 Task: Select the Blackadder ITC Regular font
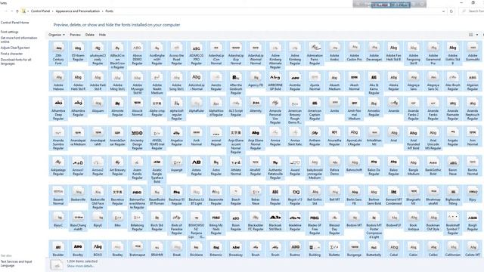256,221
